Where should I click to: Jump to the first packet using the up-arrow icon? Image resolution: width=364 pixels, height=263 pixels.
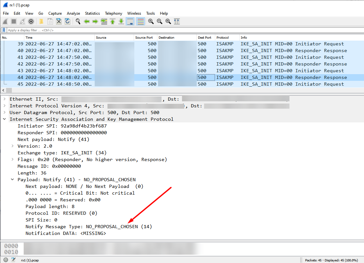[x=112, y=21]
